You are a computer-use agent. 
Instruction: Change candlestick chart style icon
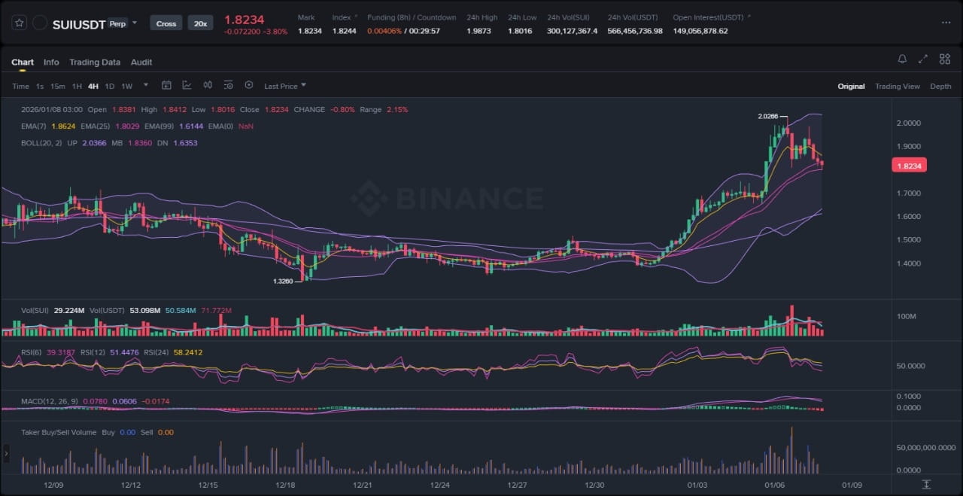tap(208, 86)
